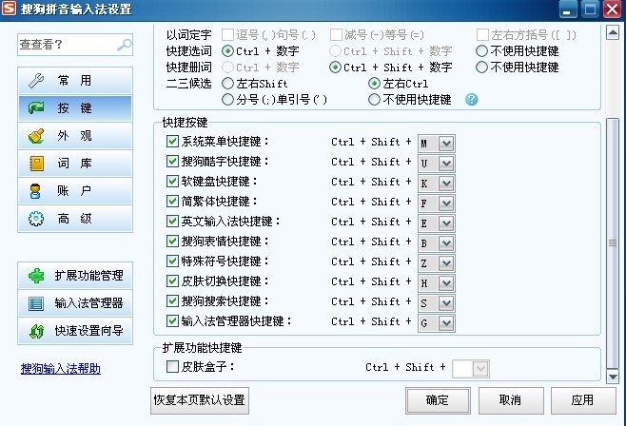Open 输入法管理器
This screenshot has width=626, height=426.
[75, 303]
